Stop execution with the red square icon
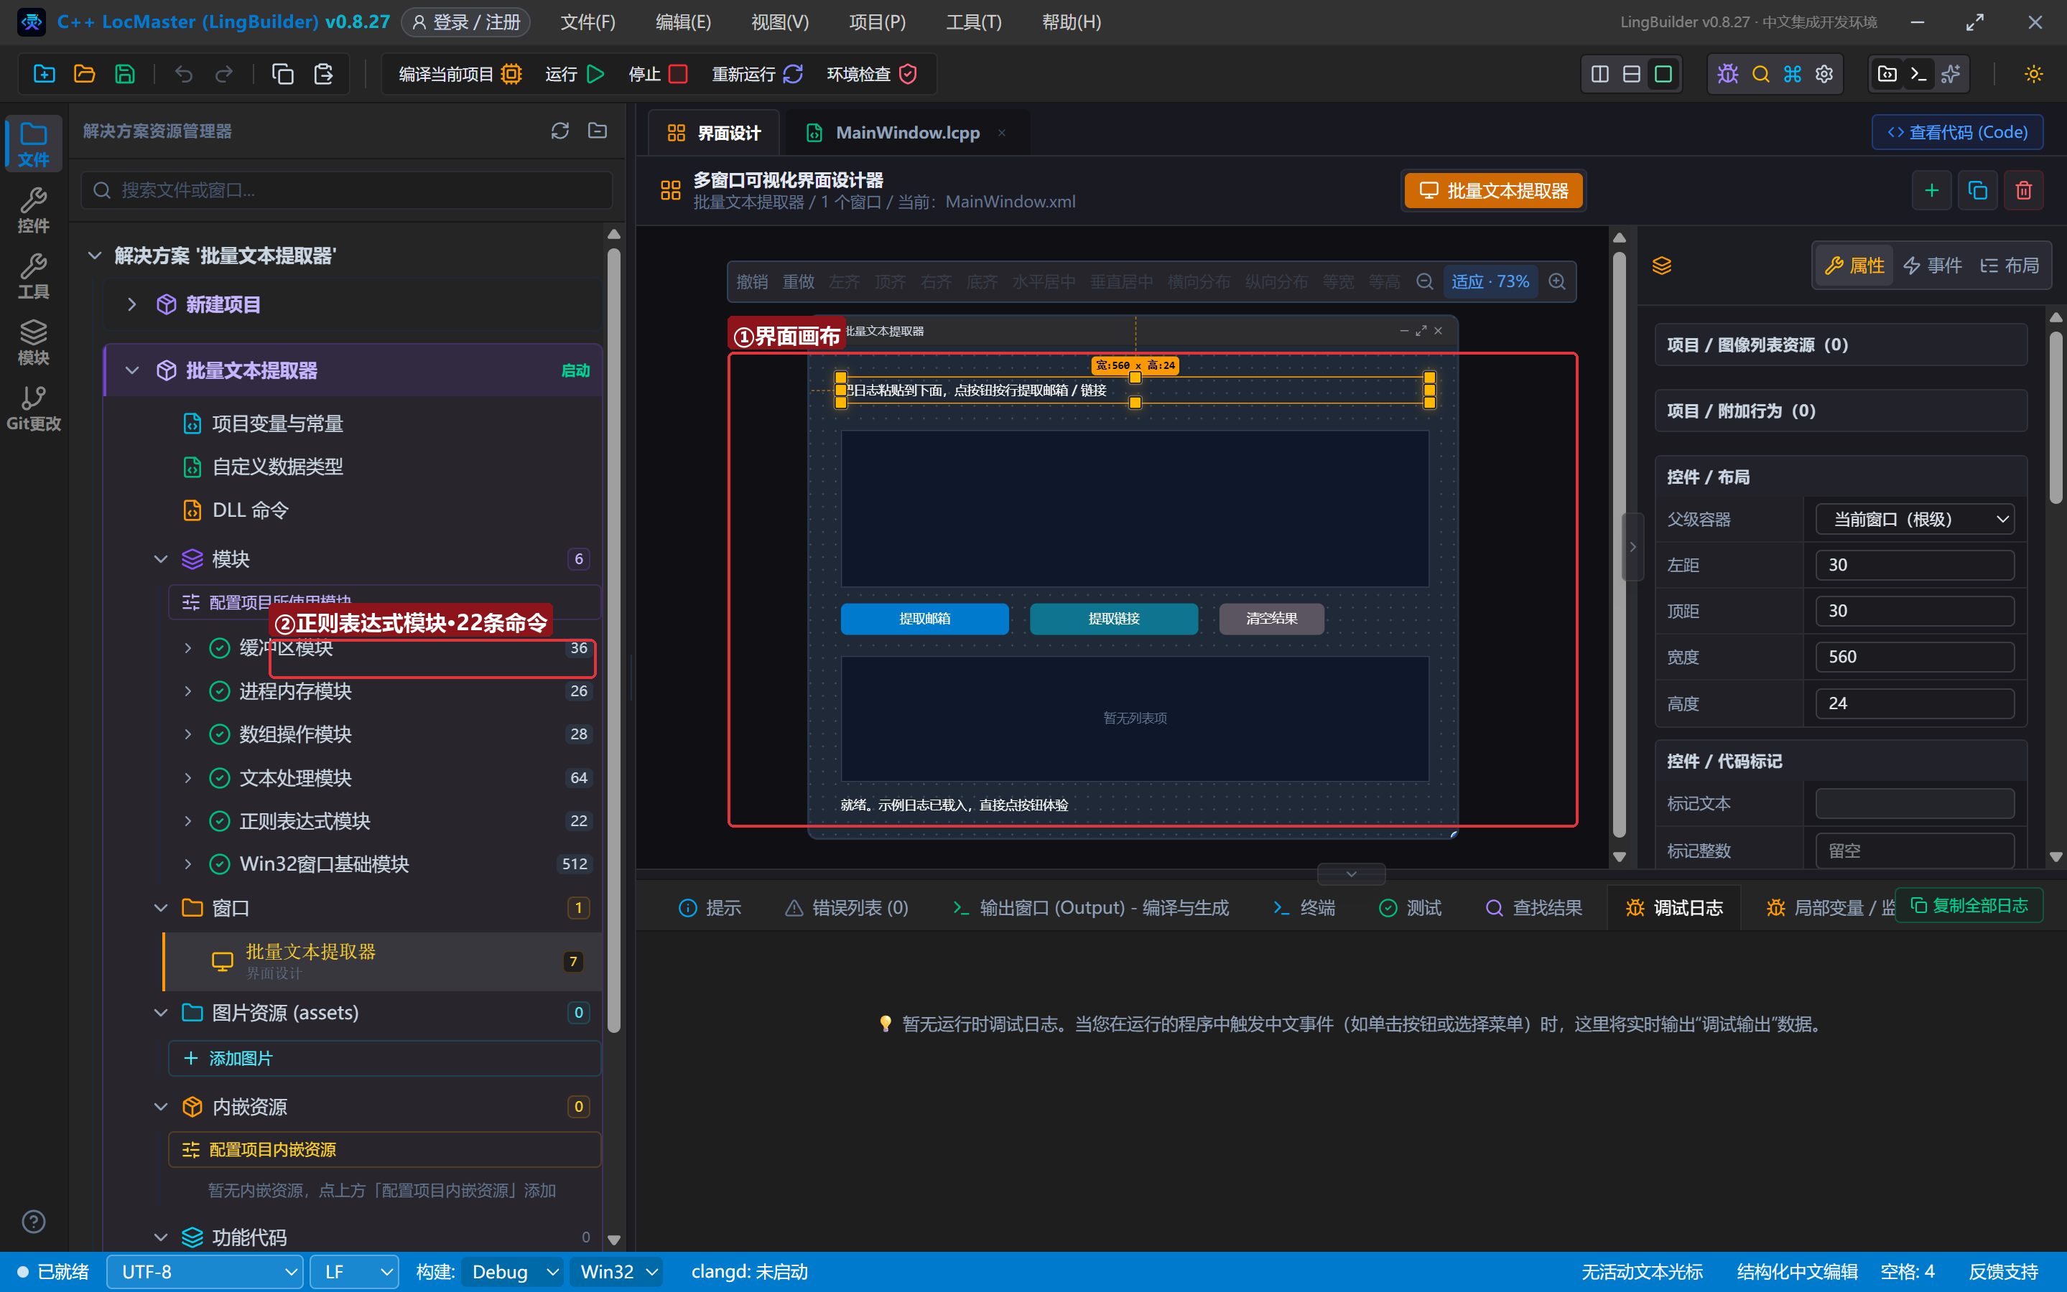The image size is (2067, 1292). click(678, 75)
